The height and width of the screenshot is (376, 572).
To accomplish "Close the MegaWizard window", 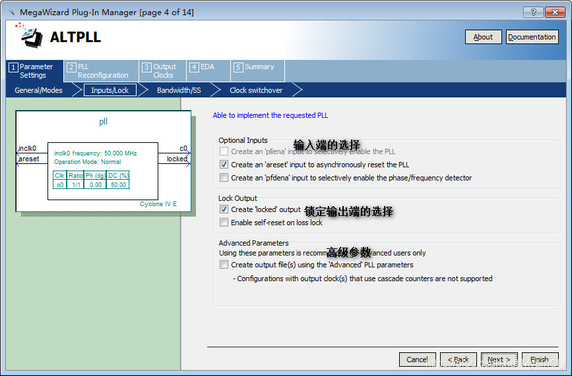I will coord(555,12).
